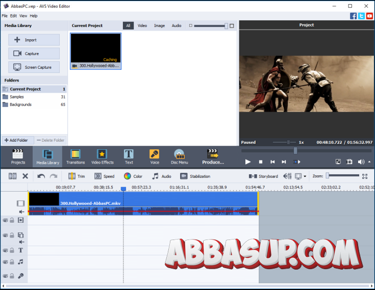Screen dimensions: 375x290
Task: Lock the video effects track
Action: (x=12, y=220)
